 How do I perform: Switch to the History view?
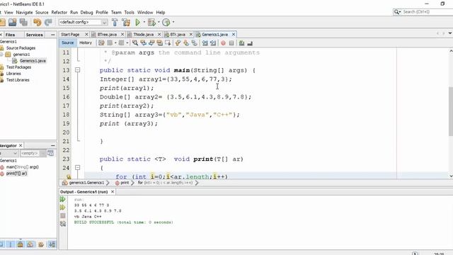[x=86, y=42]
